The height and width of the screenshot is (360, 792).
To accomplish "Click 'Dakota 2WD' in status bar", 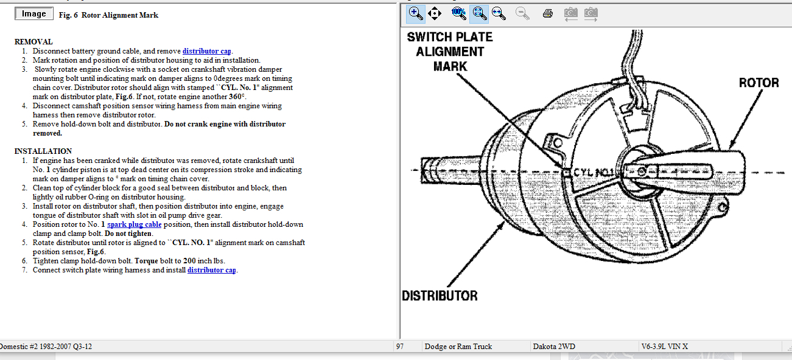I will point(554,347).
